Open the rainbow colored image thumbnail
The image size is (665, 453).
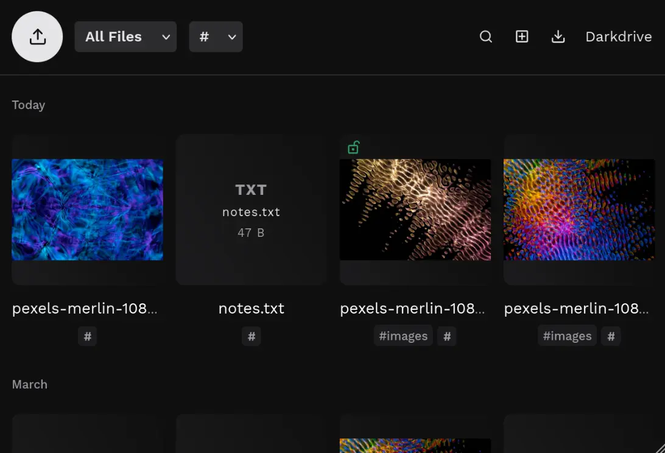pyautogui.click(x=579, y=209)
